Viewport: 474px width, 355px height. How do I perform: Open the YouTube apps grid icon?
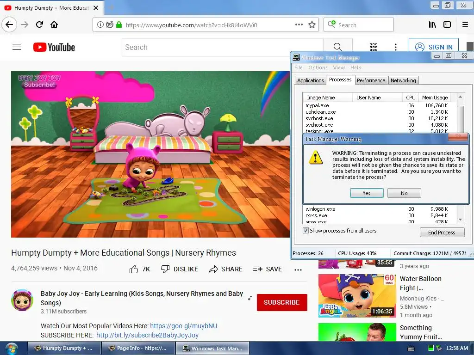374,47
